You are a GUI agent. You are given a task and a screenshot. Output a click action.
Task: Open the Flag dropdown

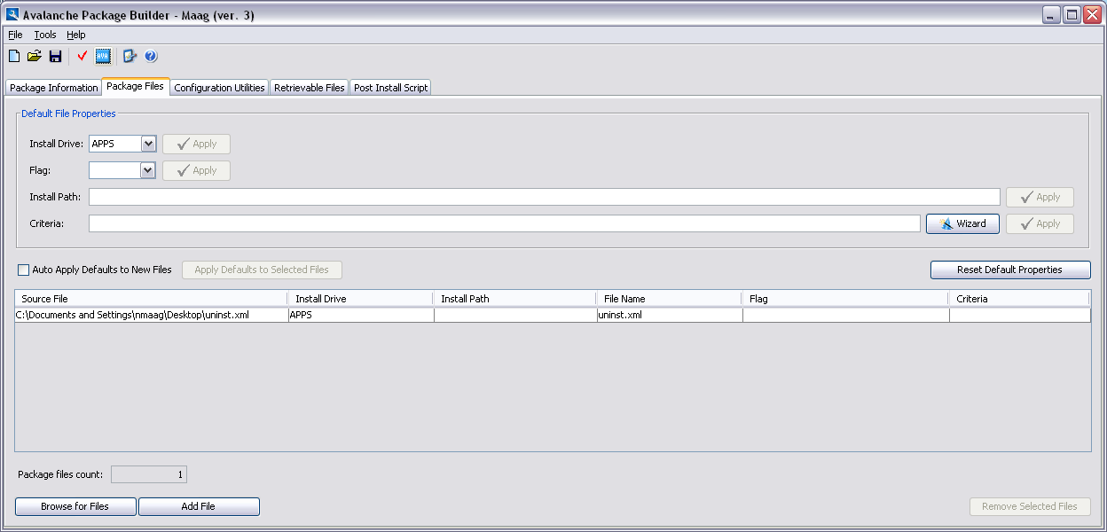point(148,170)
